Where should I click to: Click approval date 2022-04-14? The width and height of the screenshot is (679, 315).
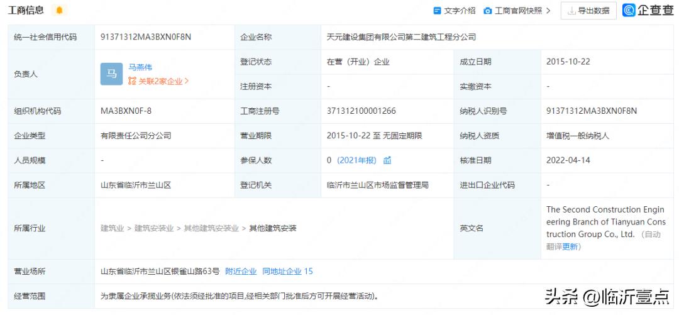pos(568,160)
